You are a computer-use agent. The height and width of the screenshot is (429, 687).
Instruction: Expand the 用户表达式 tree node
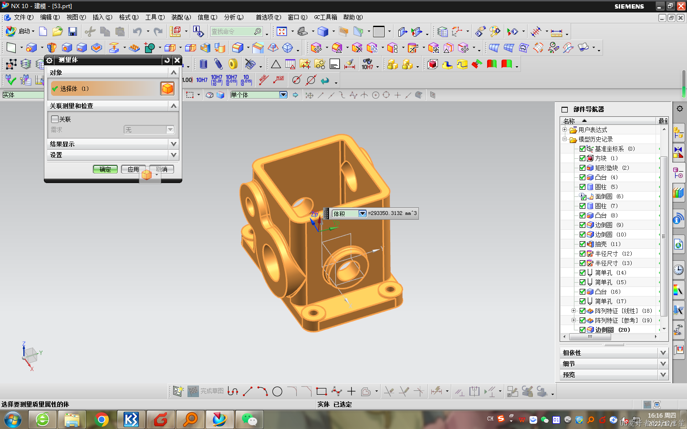[564, 130]
